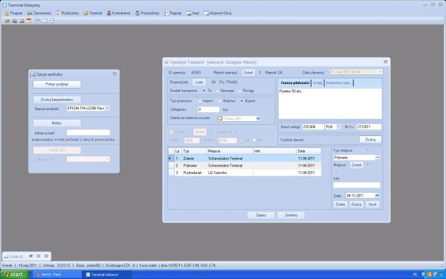Image resolution: width=446 pixels, height=279 pixels.
Task: Click Zmień next to Płatnik operacji
Action: point(248,73)
